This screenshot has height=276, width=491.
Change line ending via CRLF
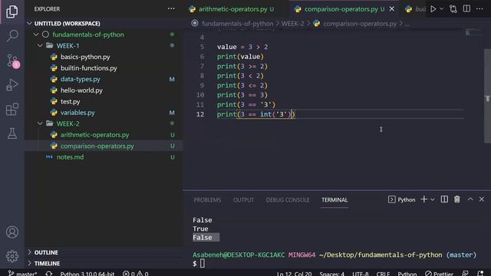pyautogui.click(x=383, y=273)
